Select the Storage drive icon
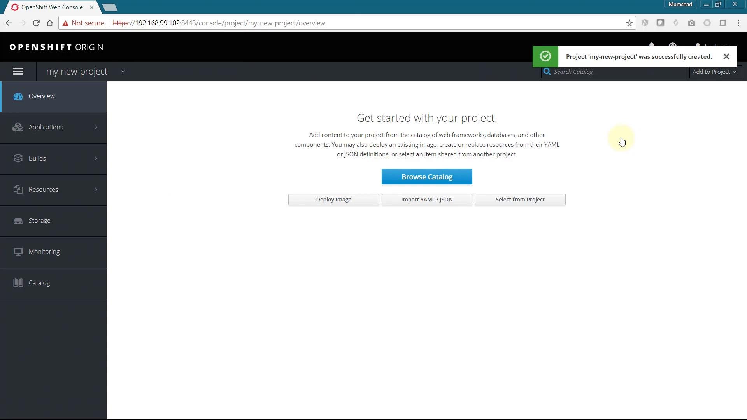This screenshot has height=420, width=747. pos(18,221)
